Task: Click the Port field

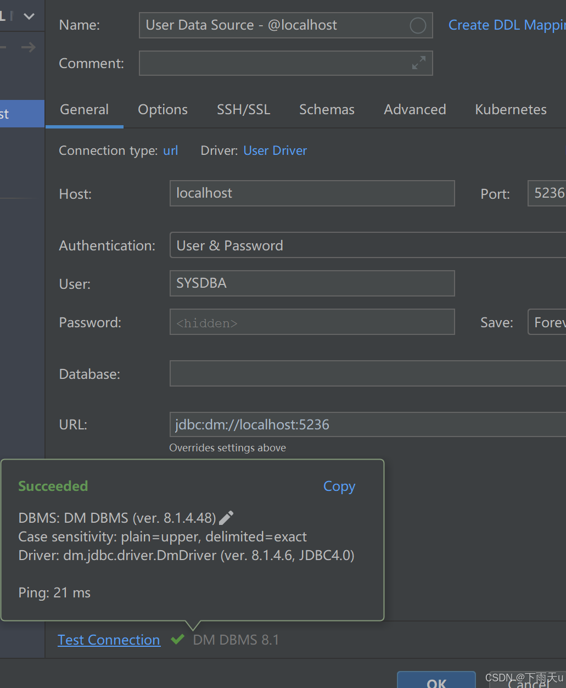Action: [547, 193]
